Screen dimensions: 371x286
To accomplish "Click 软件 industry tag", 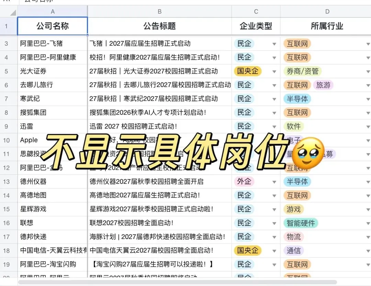I will [x=294, y=126].
